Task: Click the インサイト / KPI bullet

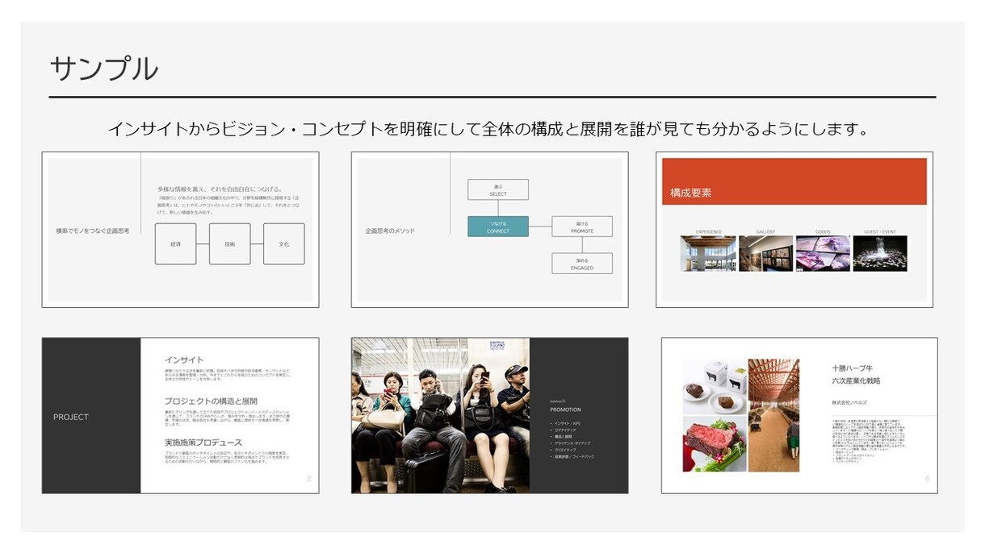Action: click(565, 423)
